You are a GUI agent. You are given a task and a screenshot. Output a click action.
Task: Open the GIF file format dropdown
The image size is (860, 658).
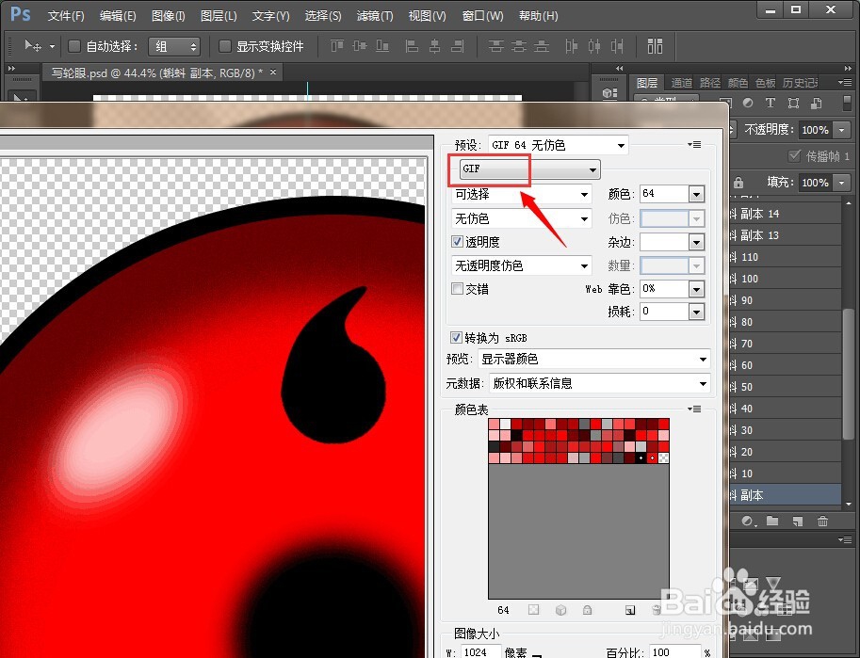[529, 169]
